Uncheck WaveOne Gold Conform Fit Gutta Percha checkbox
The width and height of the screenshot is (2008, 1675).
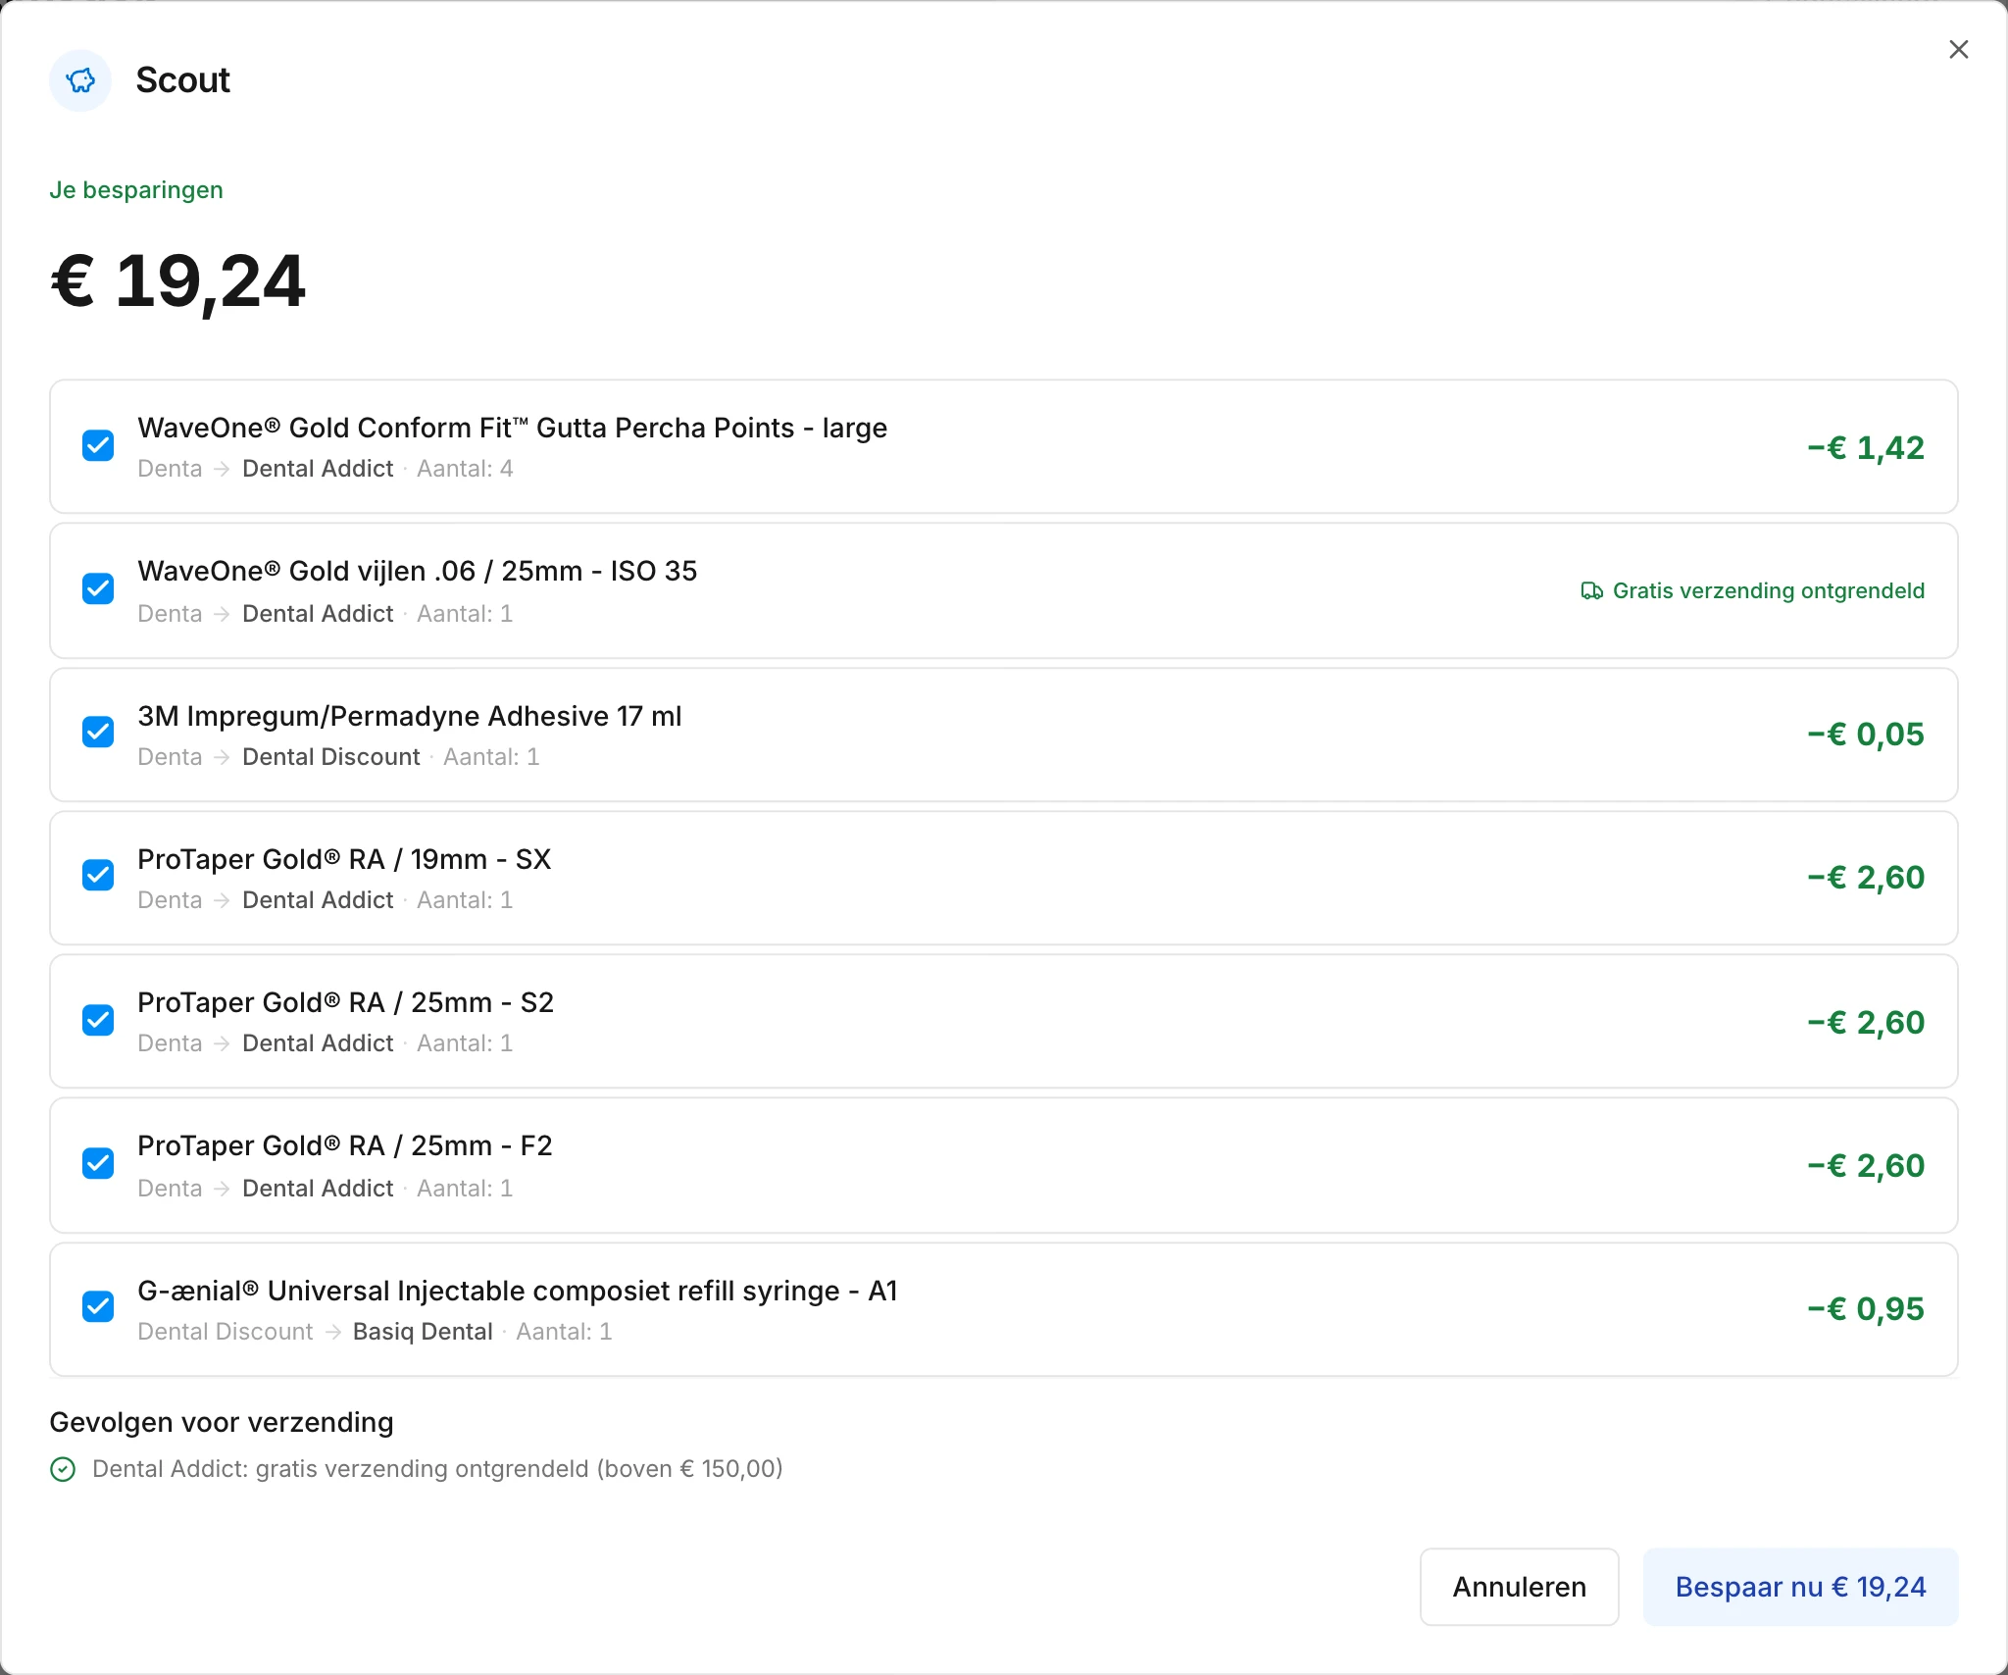(98, 446)
